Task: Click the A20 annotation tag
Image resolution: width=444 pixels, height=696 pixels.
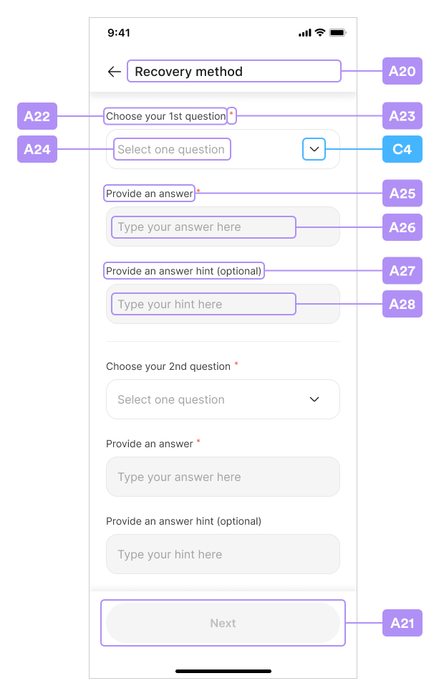Action: (x=402, y=72)
